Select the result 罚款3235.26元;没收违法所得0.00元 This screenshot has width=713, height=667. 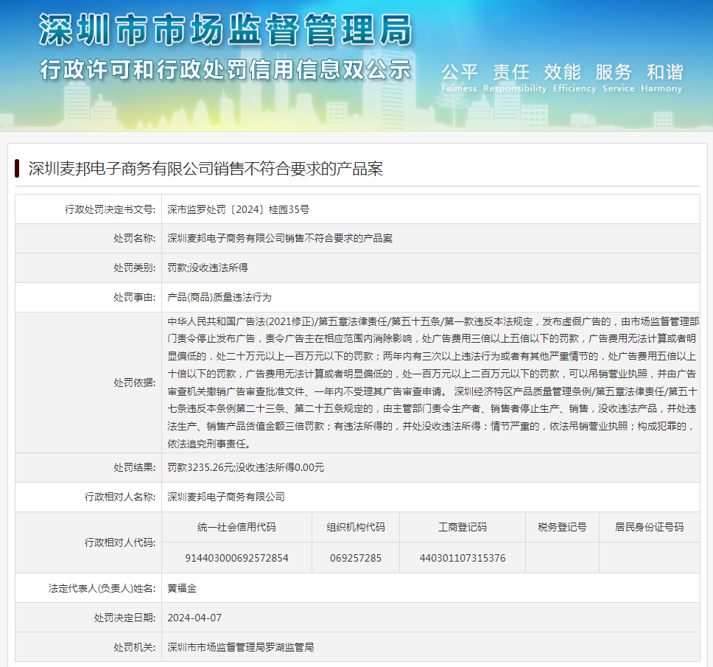coord(245,467)
